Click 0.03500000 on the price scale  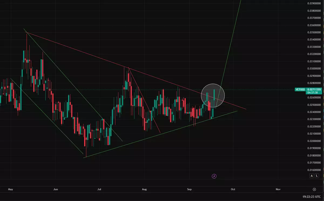click(314, 32)
